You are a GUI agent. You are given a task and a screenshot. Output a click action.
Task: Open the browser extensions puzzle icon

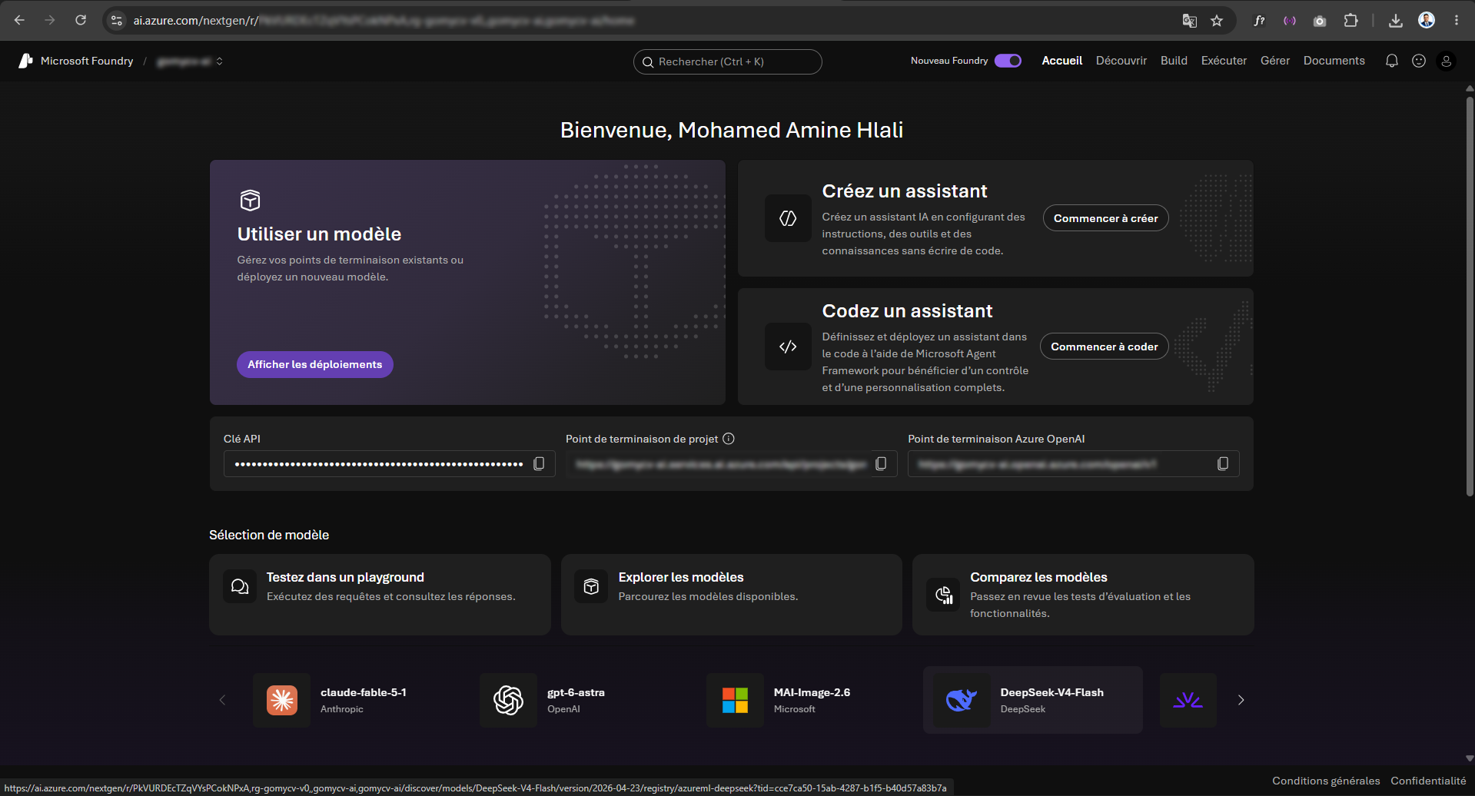pyautogui.click(x=1350, y=21)
